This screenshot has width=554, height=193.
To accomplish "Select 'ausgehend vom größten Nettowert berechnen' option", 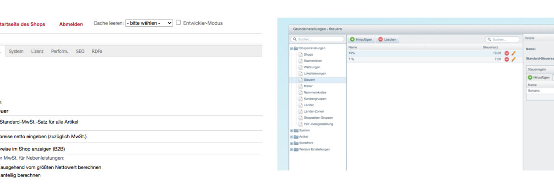I will [50, 167].
